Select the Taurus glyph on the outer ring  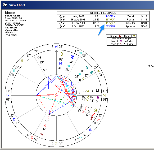coord(22,61)
